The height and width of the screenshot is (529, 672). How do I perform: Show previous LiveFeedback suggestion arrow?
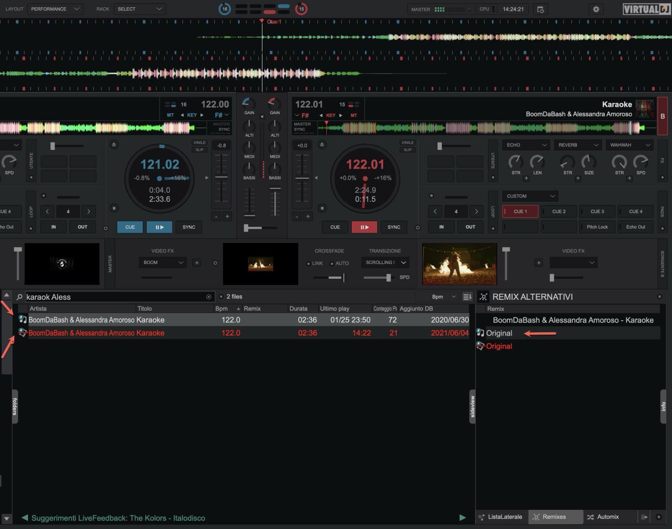tap(25, 518)
